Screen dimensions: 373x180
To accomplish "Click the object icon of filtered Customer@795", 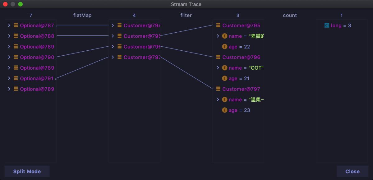I will tap(218, 25).
